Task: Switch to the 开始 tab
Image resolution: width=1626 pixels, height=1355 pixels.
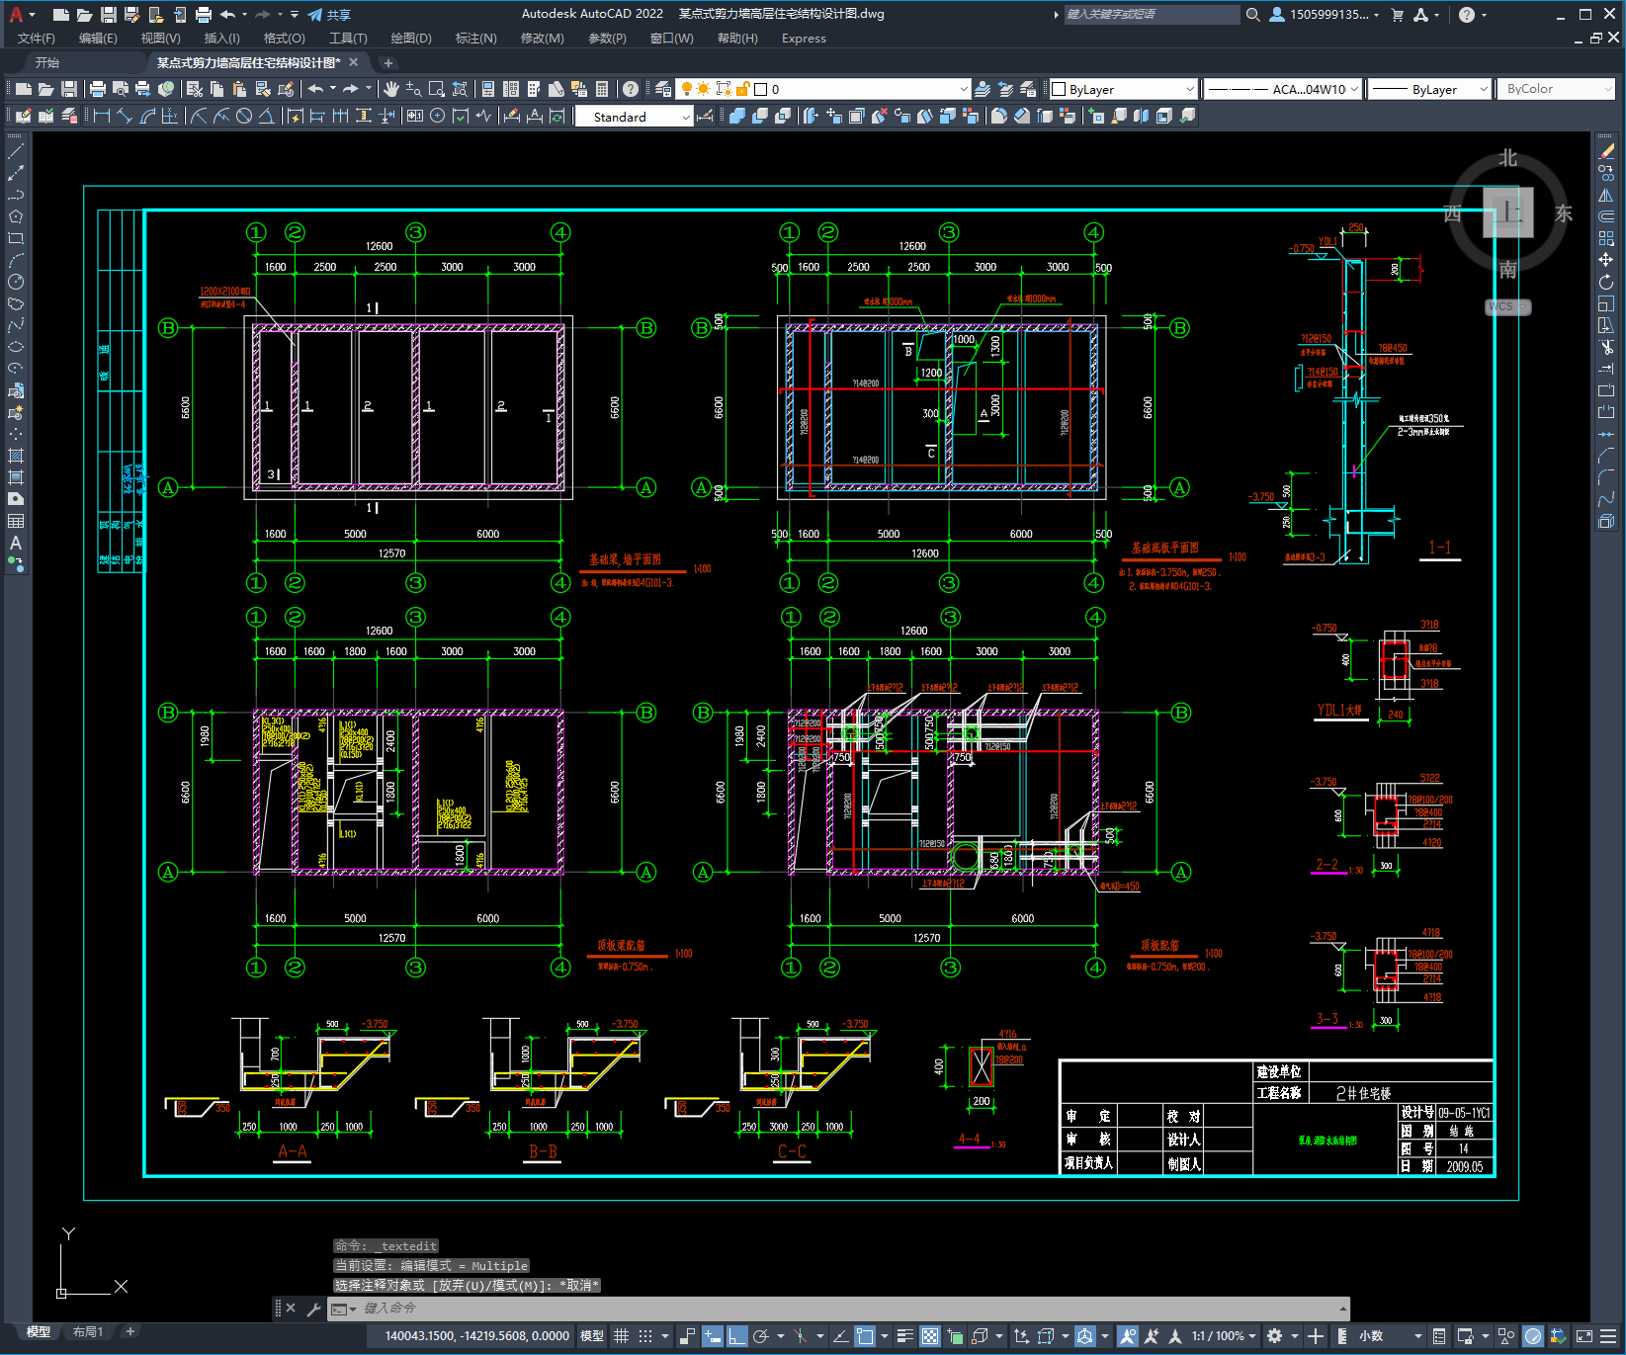Action: pyautogui.click(x=47, y=62)
